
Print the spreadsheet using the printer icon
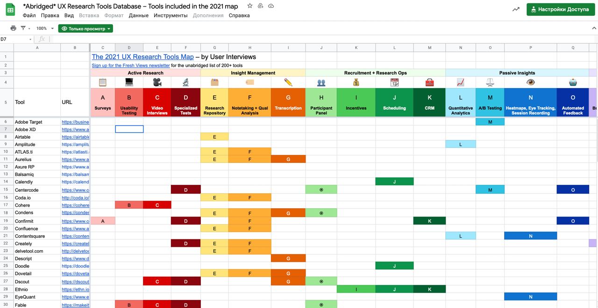click(13, 28)
